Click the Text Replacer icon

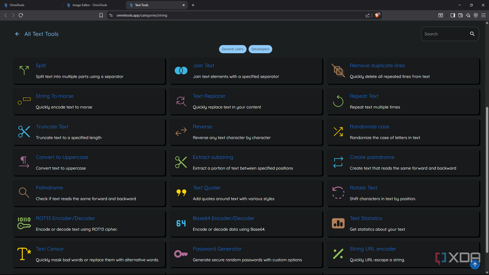click(x=181, y=101)
